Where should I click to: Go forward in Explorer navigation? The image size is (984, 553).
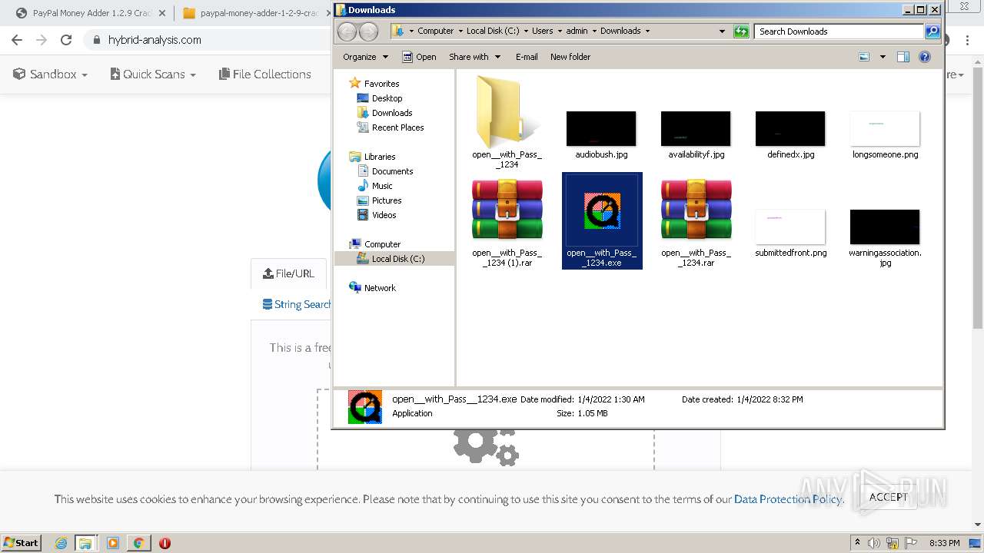(x=369, y=31)
